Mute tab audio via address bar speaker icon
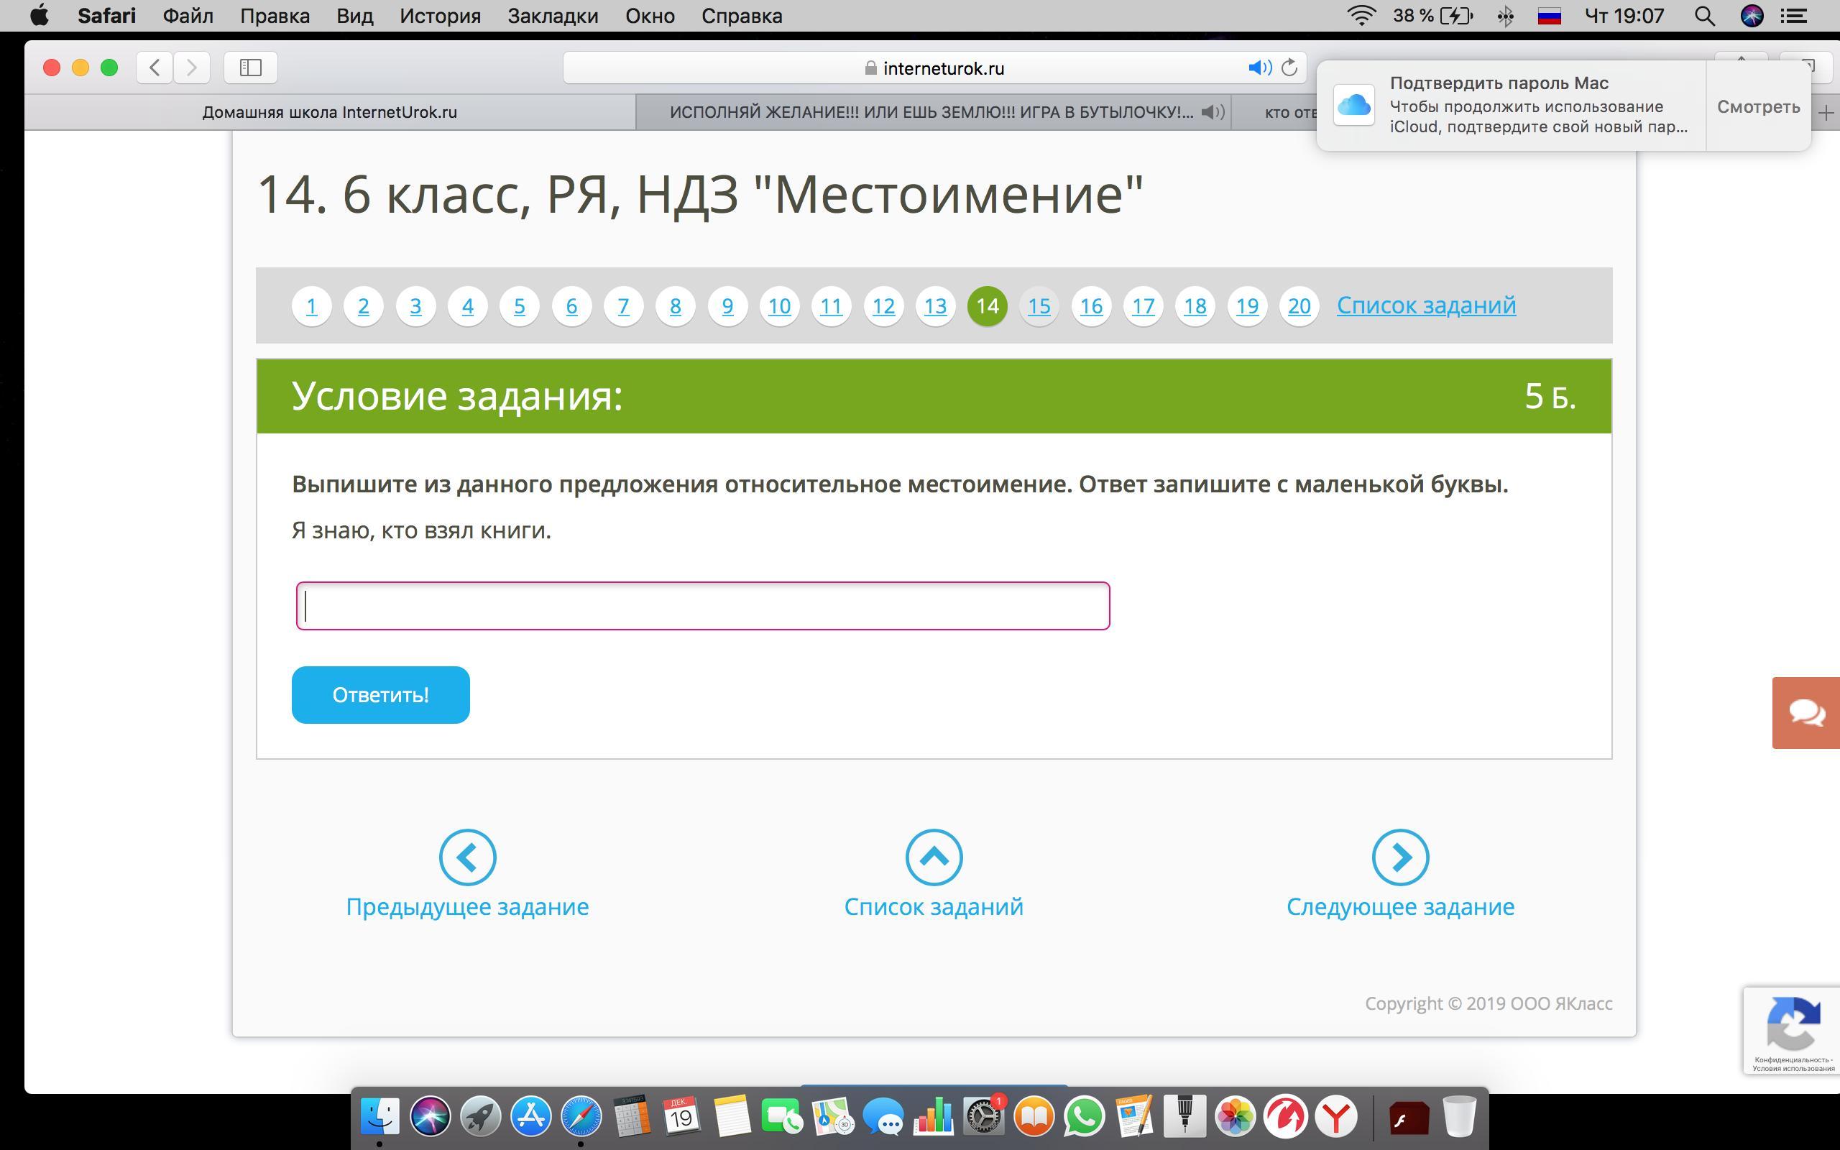Image resolution: width=1840 pixels, height=1150 pixels. (x=1259, y=68)
